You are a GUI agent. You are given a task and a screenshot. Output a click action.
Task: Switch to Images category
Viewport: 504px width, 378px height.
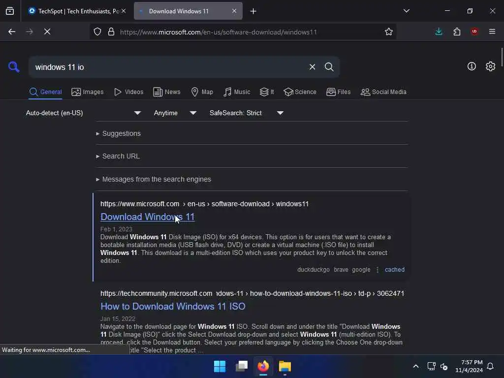(x=88, y=92)
